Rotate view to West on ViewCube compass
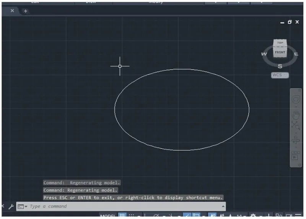This screenshot has height=219, width=306. 264,54
